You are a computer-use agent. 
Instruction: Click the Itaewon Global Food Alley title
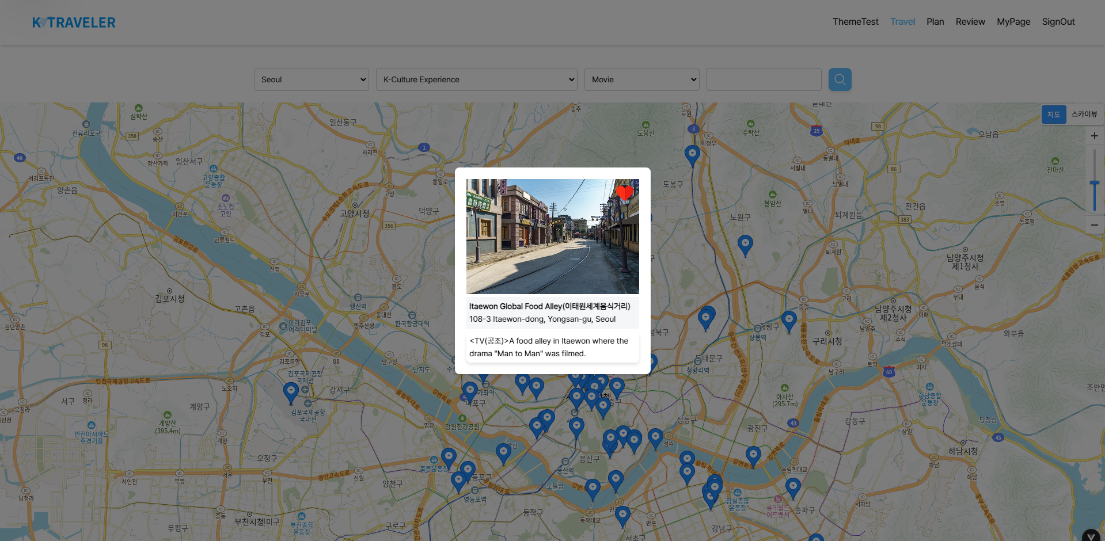[x=549, y=306]
